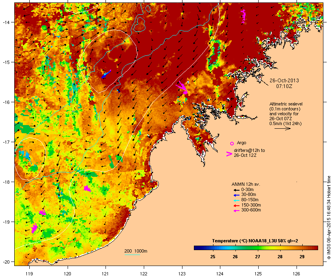
Task: Click the magenta mooring marker near 119.1°E, 19.2°S
Action: click(34, 228)
